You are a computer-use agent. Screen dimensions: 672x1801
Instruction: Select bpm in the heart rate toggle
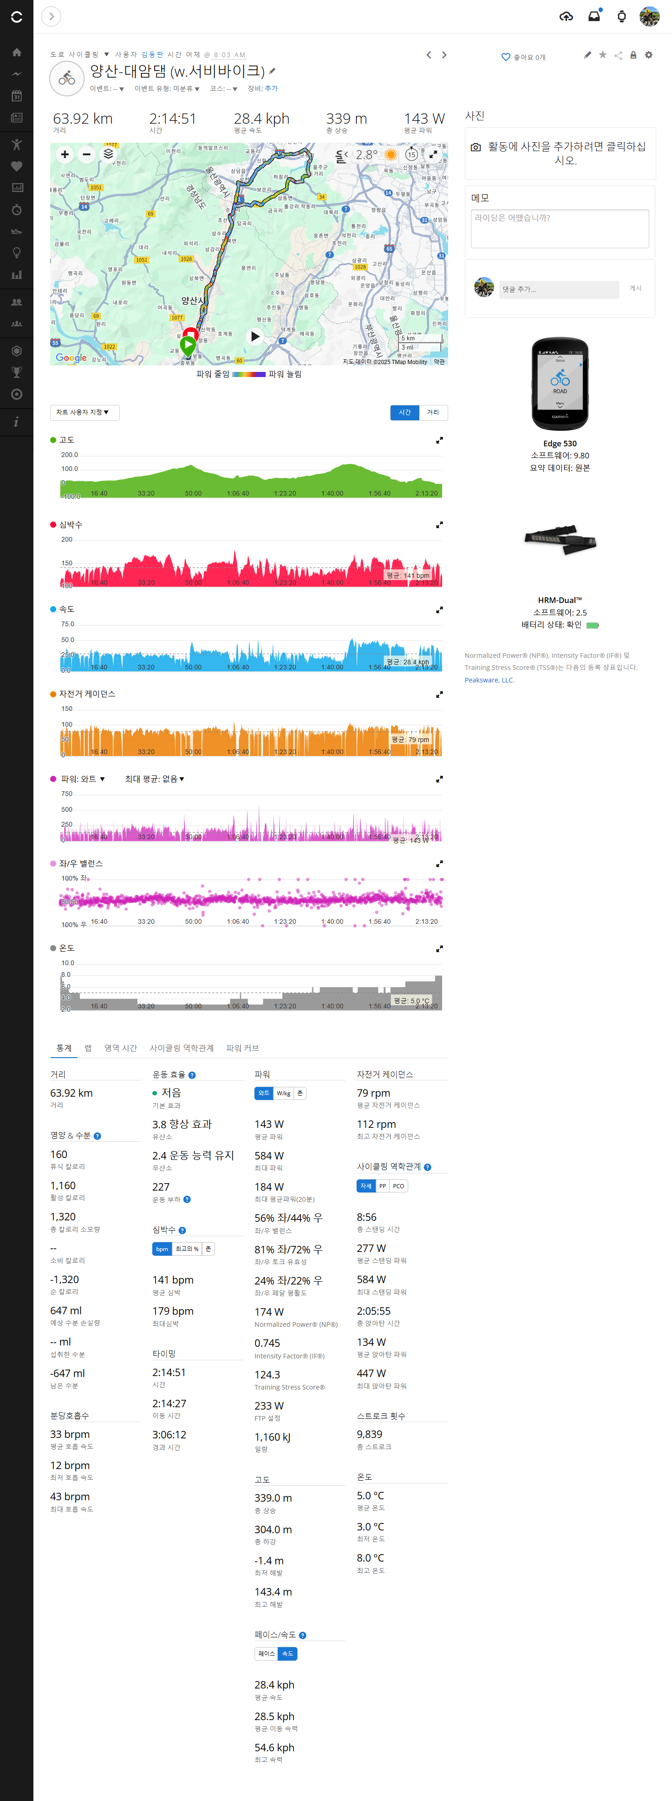162,1249
